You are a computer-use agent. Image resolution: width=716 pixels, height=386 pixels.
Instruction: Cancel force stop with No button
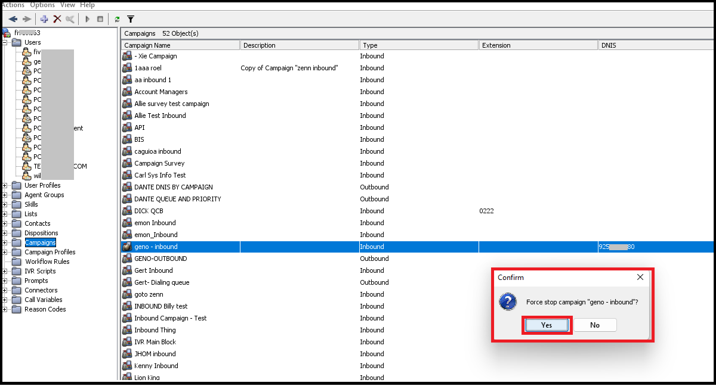point(595,325)
